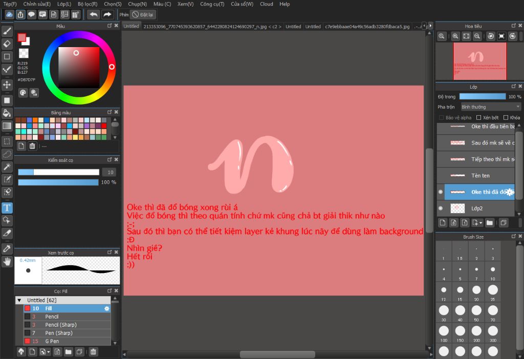Click the Đặt lại reset button

point(143,14)
